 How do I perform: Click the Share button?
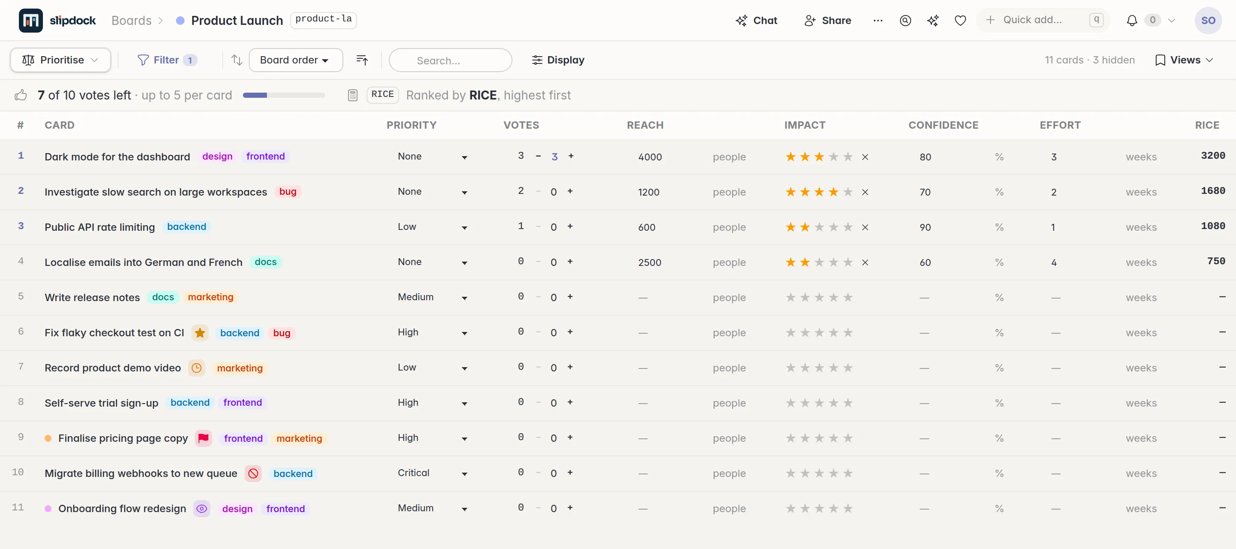point(828,21)
